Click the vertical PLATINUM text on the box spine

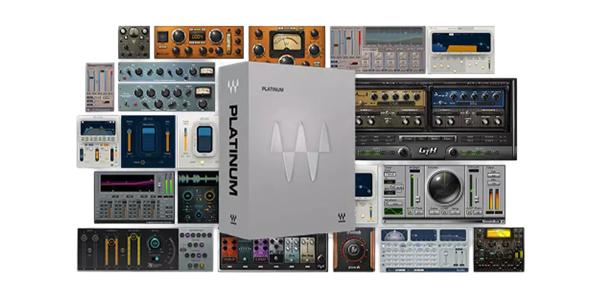click(x=232, y=149)
